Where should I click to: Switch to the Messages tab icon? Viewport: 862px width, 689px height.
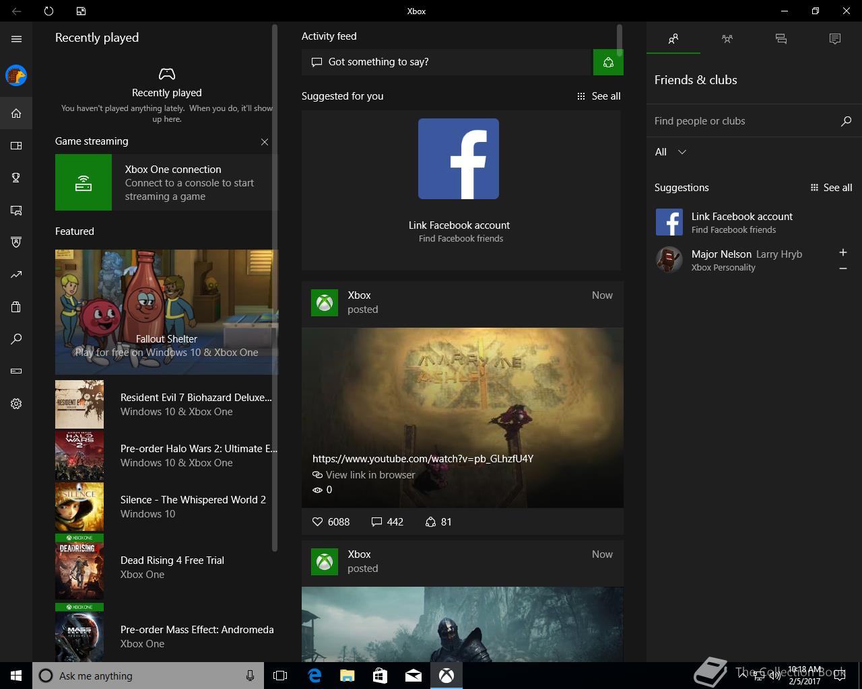point(781,39)
